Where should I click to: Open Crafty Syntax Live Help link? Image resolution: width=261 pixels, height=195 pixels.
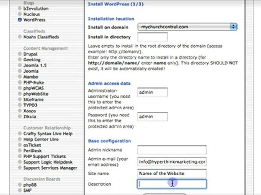(x=48, y=134)
